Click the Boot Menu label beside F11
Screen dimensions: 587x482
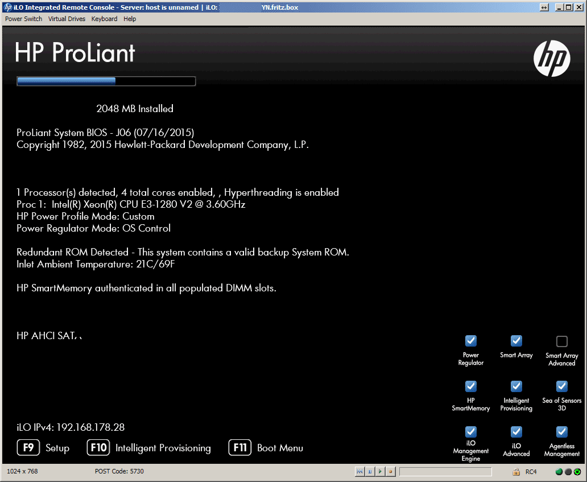[x=280, y=448]
